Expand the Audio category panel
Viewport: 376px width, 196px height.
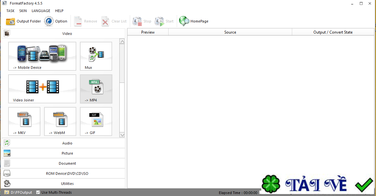67,143
